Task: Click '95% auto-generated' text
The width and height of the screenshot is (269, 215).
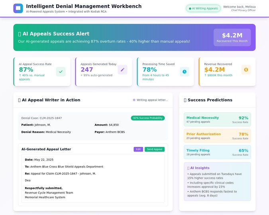Action: point(96,75)
